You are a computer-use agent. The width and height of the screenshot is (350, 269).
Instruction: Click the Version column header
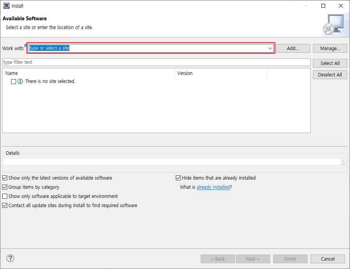pyautogui.click(x=220, y=73)
